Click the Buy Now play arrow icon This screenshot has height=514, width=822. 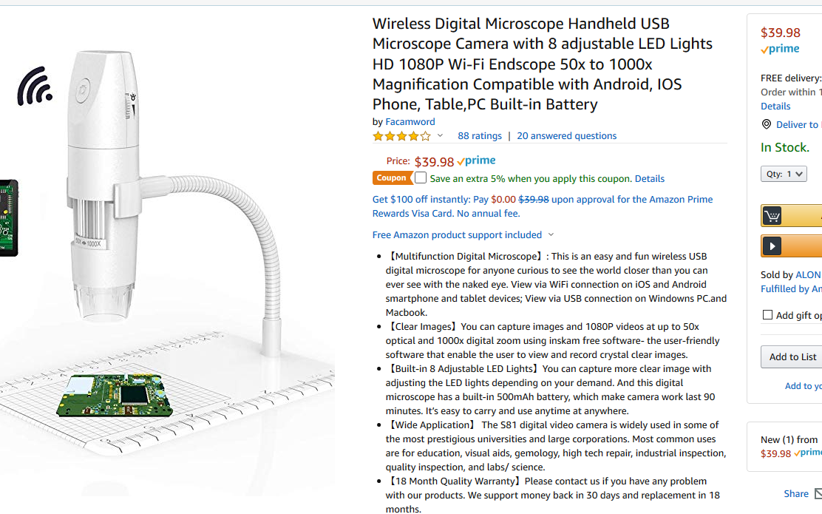772,246
